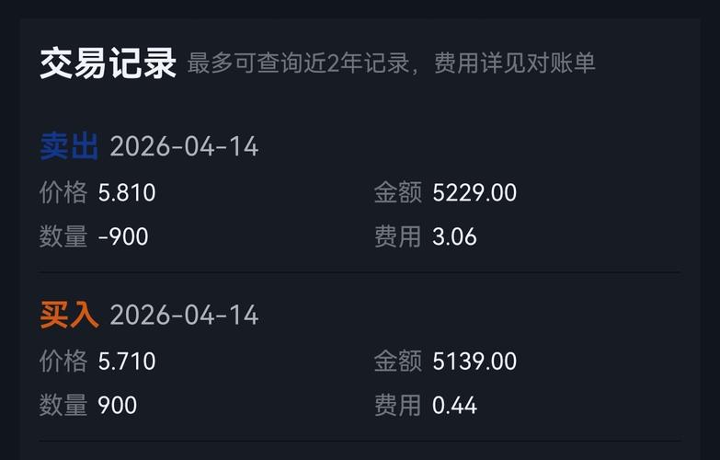Select the buy fee value 0.44

click(454, 405)
